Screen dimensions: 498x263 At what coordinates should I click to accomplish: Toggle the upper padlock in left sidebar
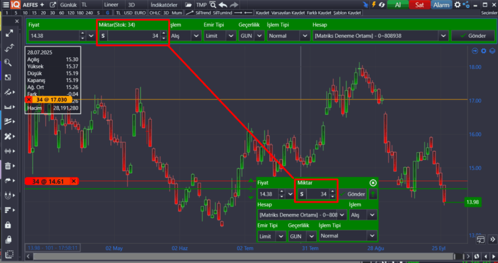click(x=8, y=225)
